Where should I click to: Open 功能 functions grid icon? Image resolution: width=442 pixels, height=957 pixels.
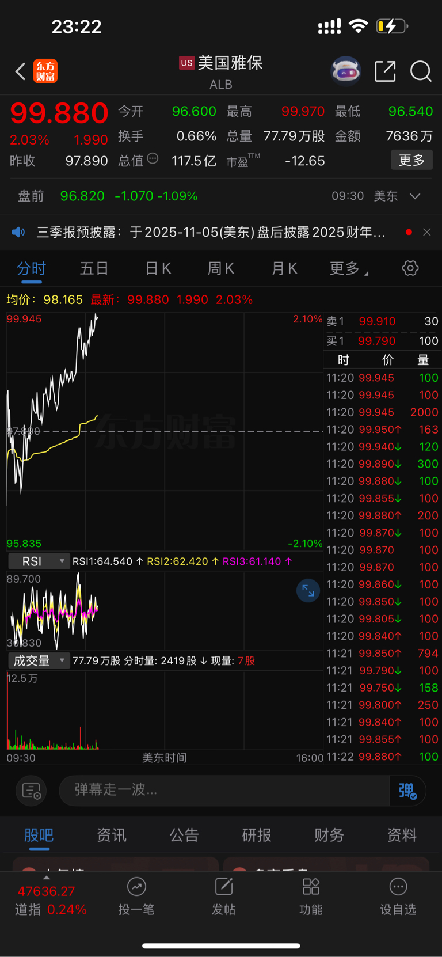tap(311, 897)
